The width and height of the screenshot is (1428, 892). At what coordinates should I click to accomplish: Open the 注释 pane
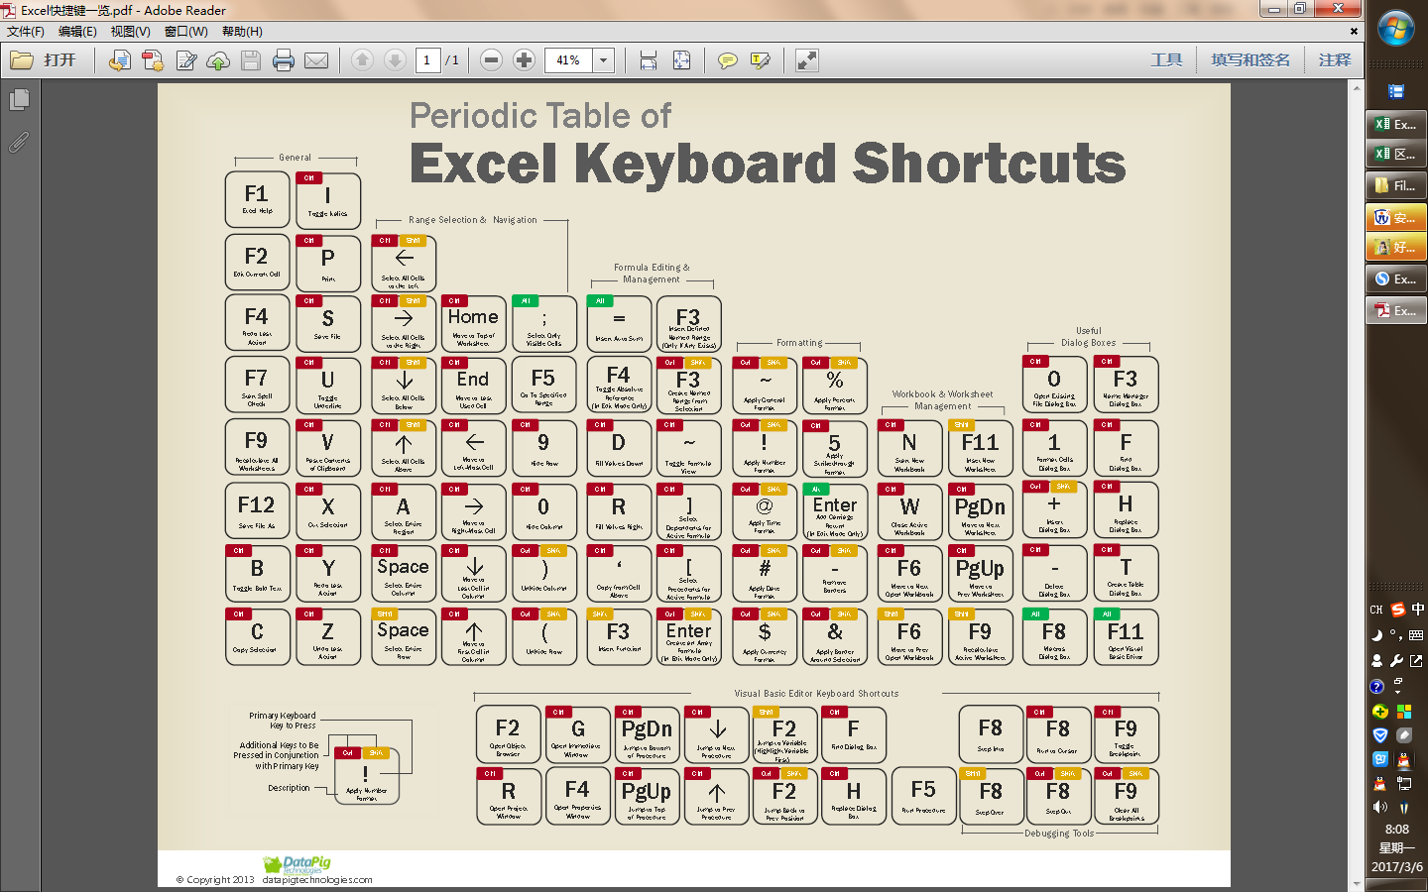tap(1335, 60)
